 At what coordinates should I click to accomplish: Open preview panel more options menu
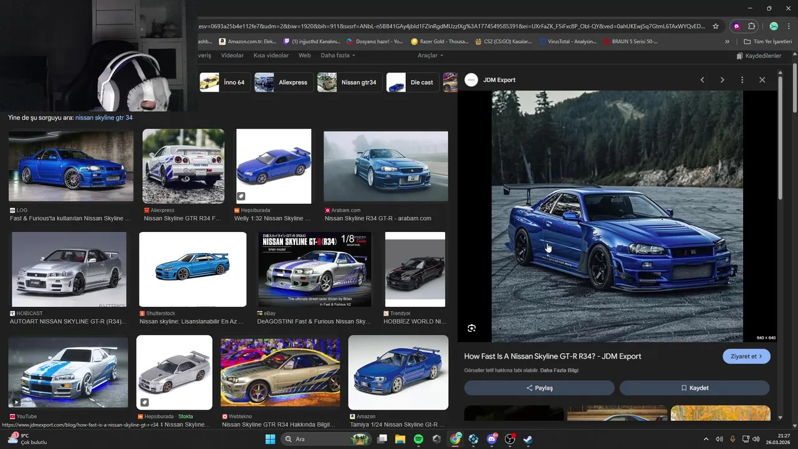pos(742,80)
